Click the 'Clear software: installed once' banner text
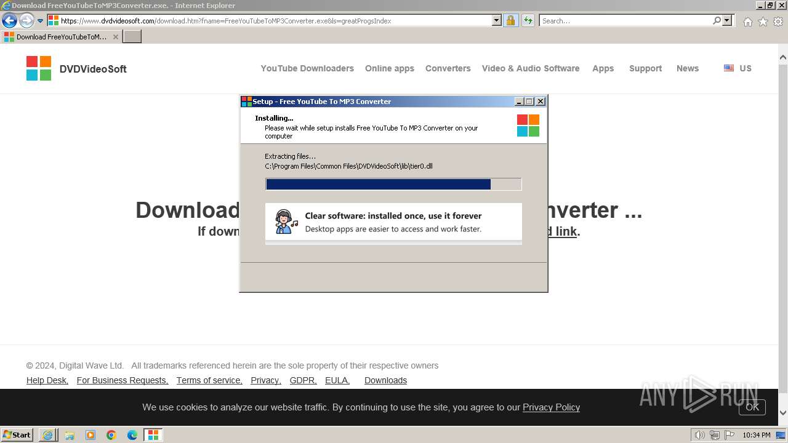 coord(393,216)
